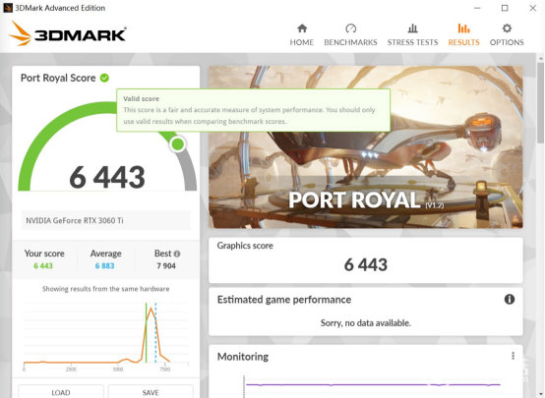Maximize the 3DMark window
This screenshot has width=545, height=398.
click(505, 8)
